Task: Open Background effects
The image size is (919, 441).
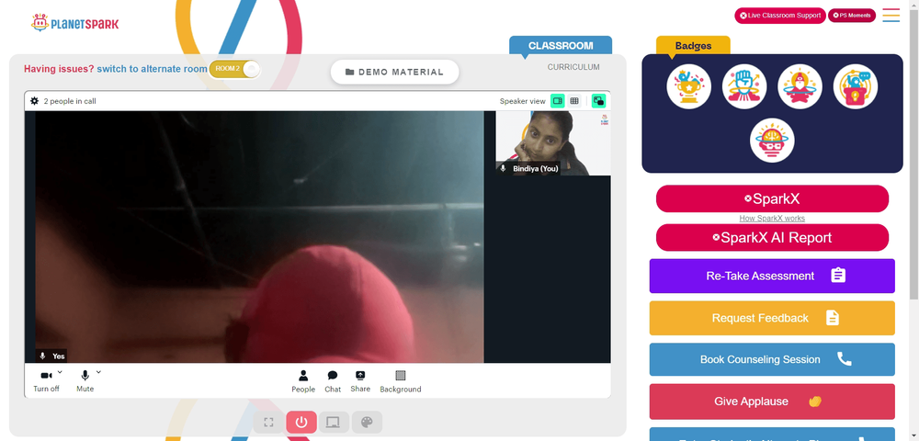Action: pos(401,381)
